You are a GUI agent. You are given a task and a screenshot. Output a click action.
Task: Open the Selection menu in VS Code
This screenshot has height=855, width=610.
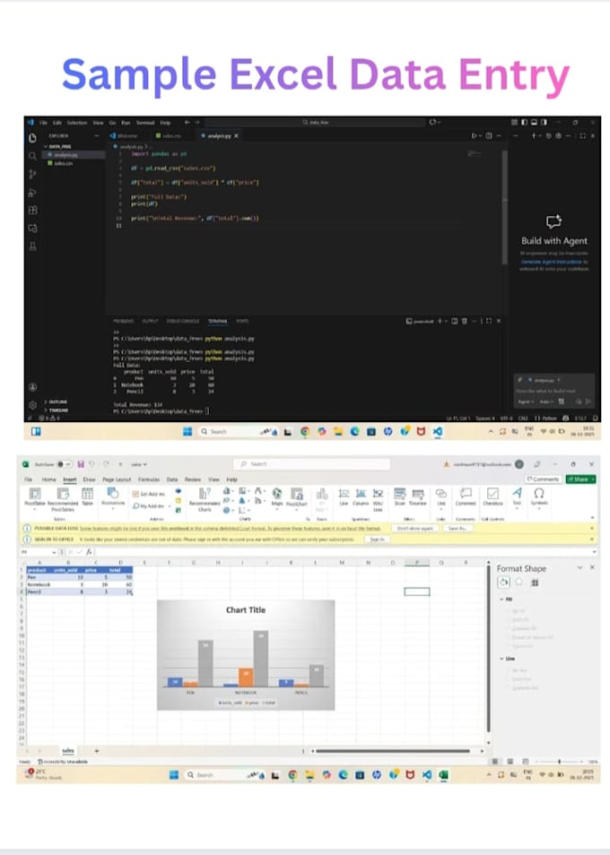(77, 123)
